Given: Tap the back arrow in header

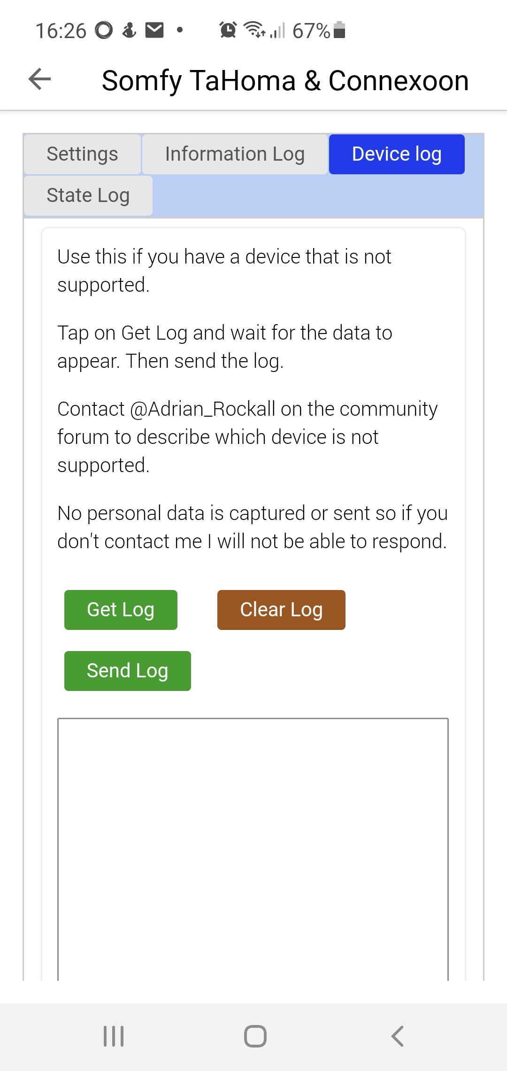Looking at the screenshot, I should [x=39, y=79].
